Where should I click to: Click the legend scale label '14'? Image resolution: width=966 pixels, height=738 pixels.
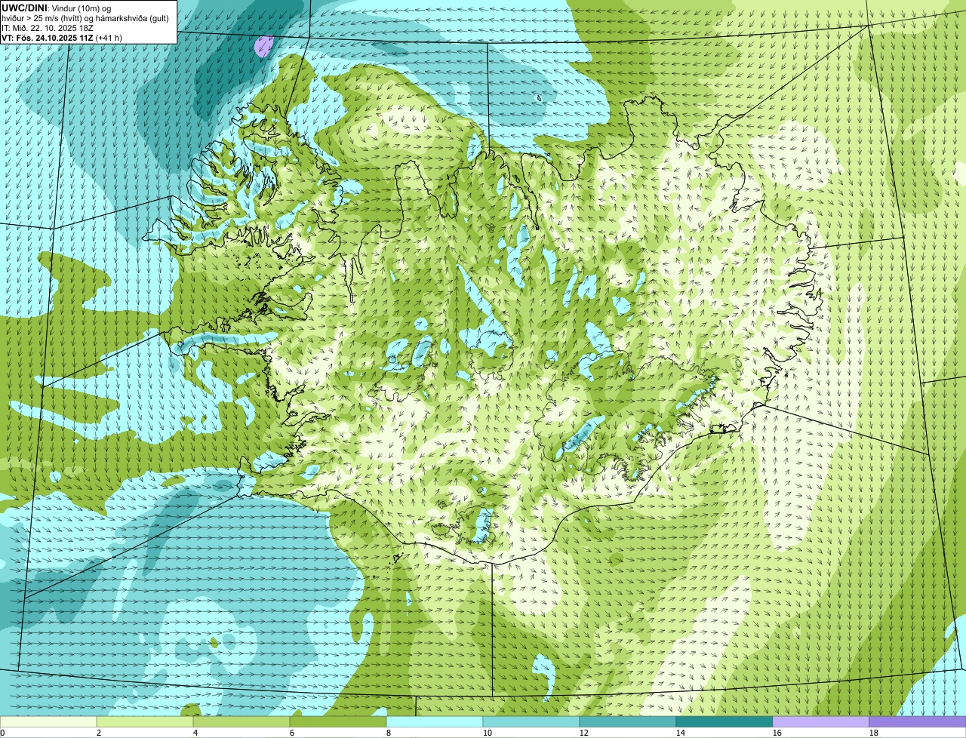pos(681,733)
